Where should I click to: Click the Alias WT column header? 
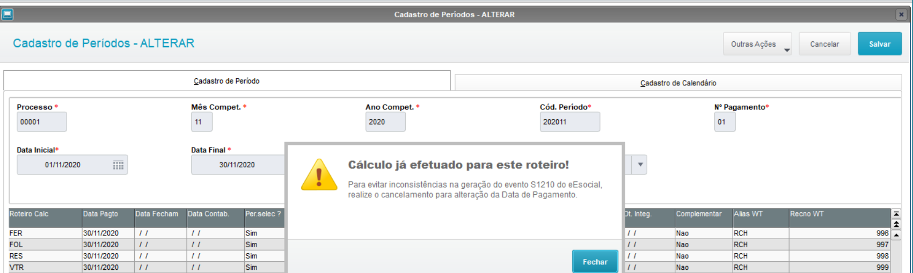(761, 218)
